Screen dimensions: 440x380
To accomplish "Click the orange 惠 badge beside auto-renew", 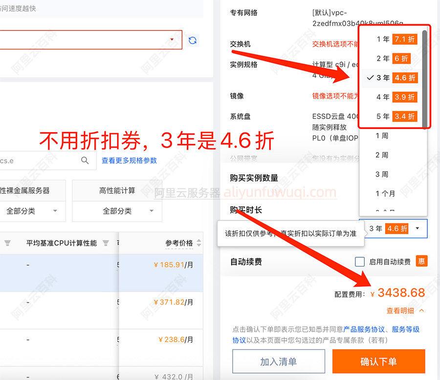I will (x=421, y=261).
